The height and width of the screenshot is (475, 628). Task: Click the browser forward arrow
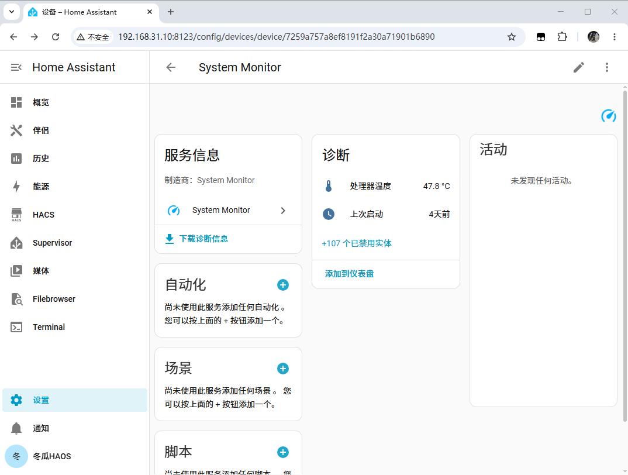coord(34,37)
